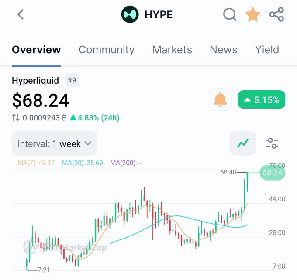Set a price alert with bell icon

pyautogui.click(x=220, y=99)
